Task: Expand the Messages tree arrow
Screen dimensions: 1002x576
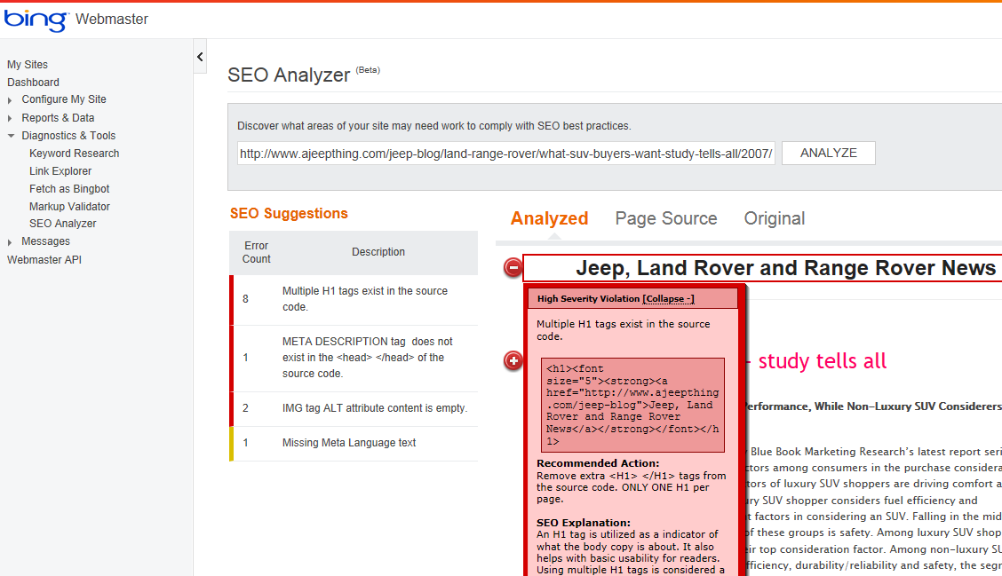Action: point(10,242)
